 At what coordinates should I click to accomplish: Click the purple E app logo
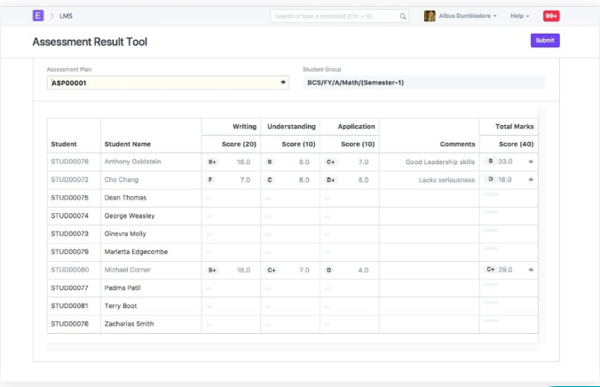point(38,16)
